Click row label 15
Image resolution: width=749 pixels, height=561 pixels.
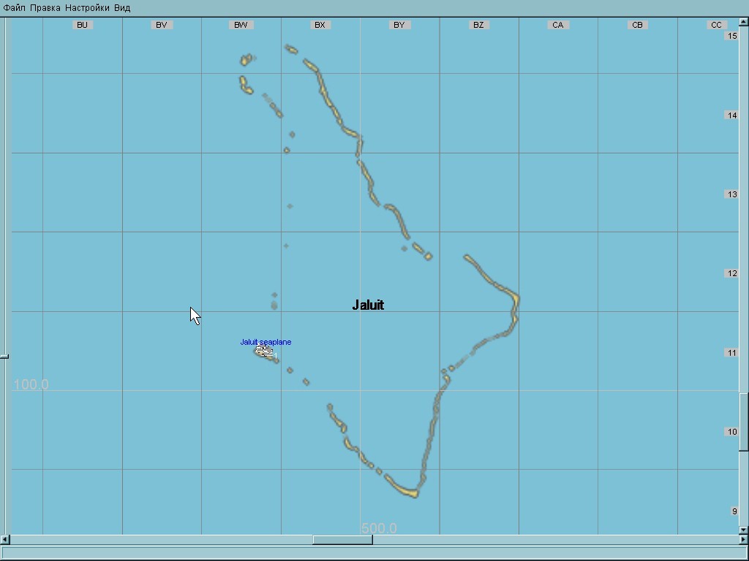[x=731, y=36]
